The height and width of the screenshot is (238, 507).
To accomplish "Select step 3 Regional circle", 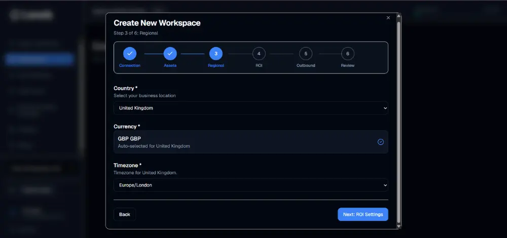I will (x=216, y=54).
